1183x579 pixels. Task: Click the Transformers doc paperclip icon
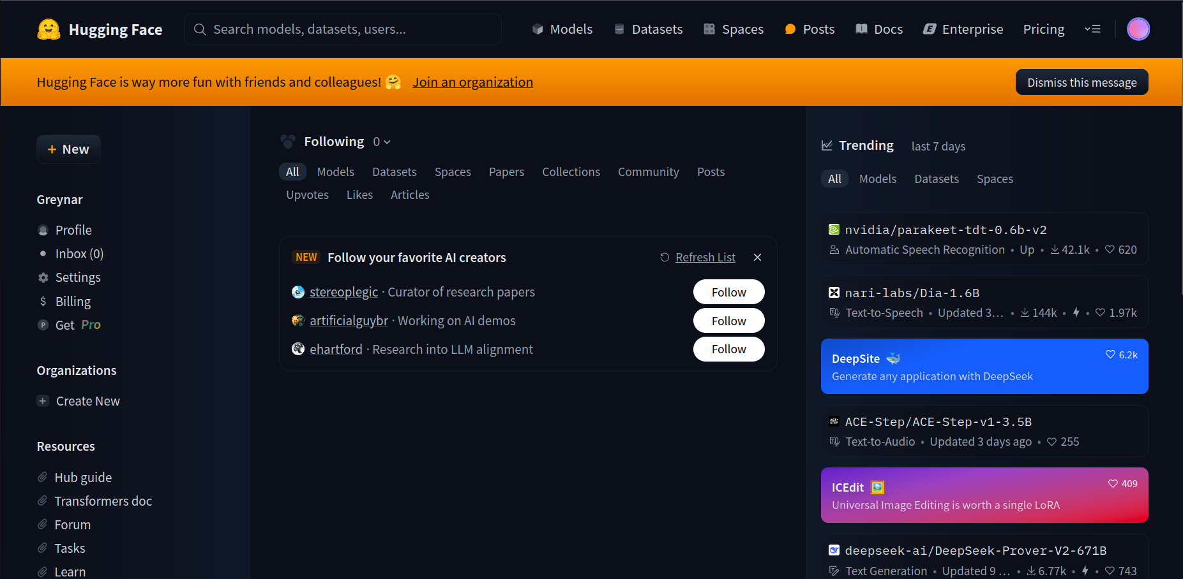click(43, 501)
